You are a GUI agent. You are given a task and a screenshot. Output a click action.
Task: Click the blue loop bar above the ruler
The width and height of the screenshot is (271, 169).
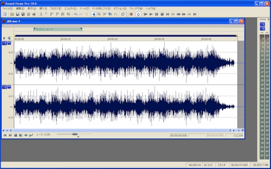click(126, 36)
